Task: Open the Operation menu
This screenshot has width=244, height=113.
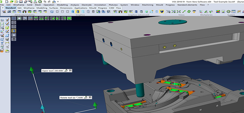Action: [49, 5]
